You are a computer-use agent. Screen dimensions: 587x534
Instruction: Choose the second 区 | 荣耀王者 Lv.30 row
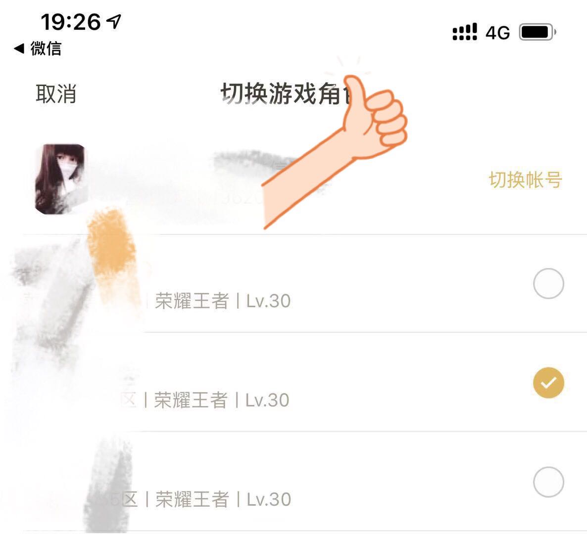pyautogui.click(x=293, y=382)
